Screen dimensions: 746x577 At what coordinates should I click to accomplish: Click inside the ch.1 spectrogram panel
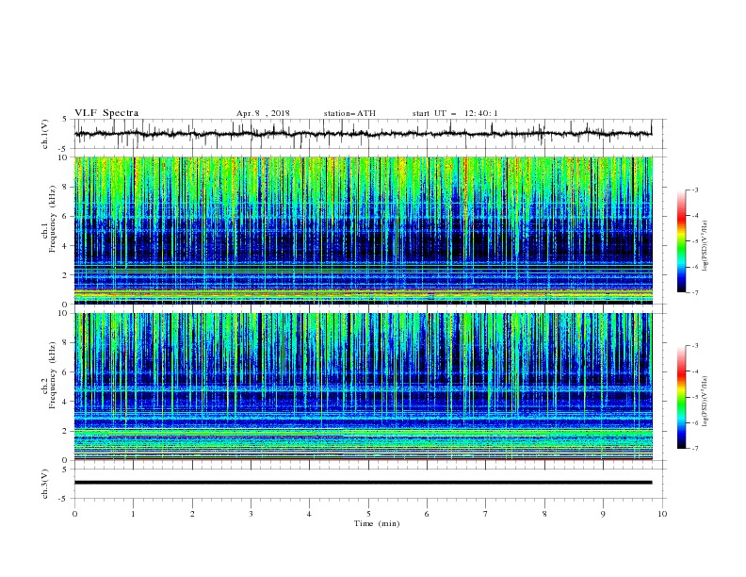[363, 230]
